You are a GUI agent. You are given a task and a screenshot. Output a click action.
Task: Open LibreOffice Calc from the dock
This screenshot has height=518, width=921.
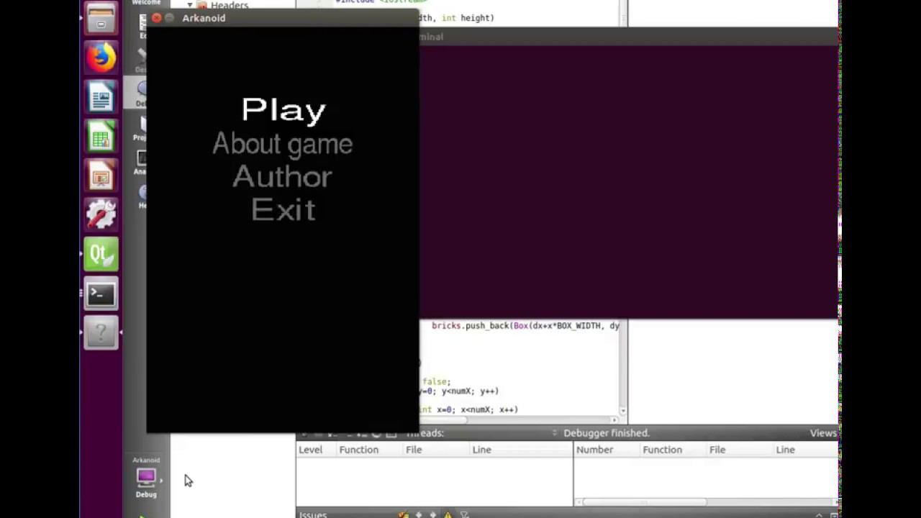tap(101, 136)
